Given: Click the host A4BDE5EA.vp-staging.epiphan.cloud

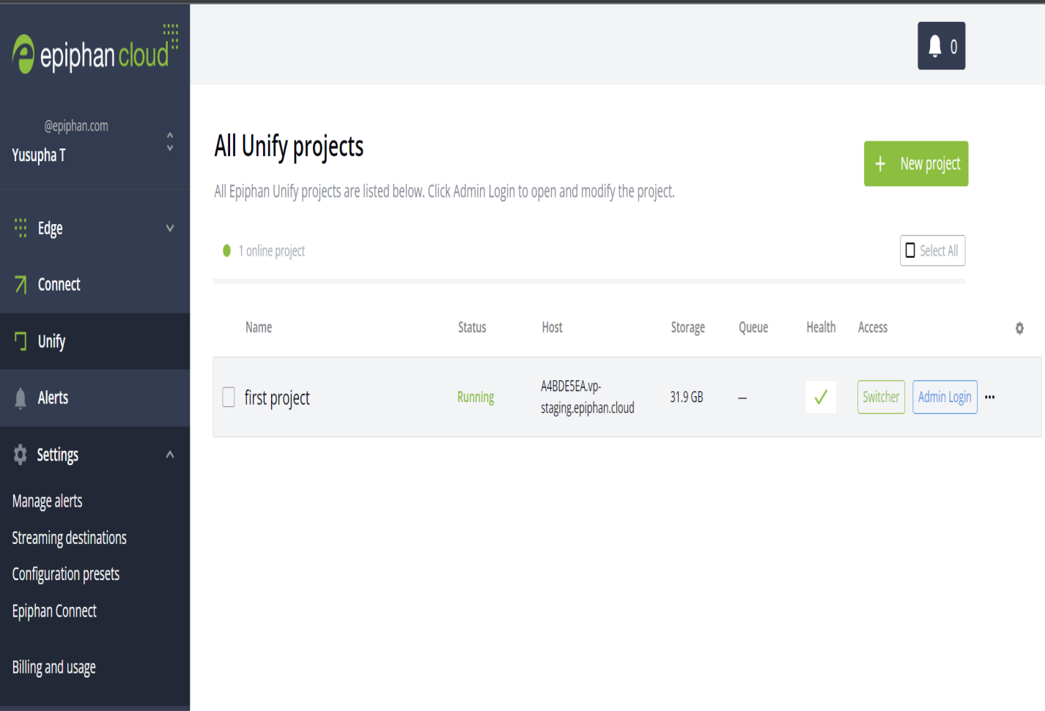Looking at the screenshot, I should 588,397.
